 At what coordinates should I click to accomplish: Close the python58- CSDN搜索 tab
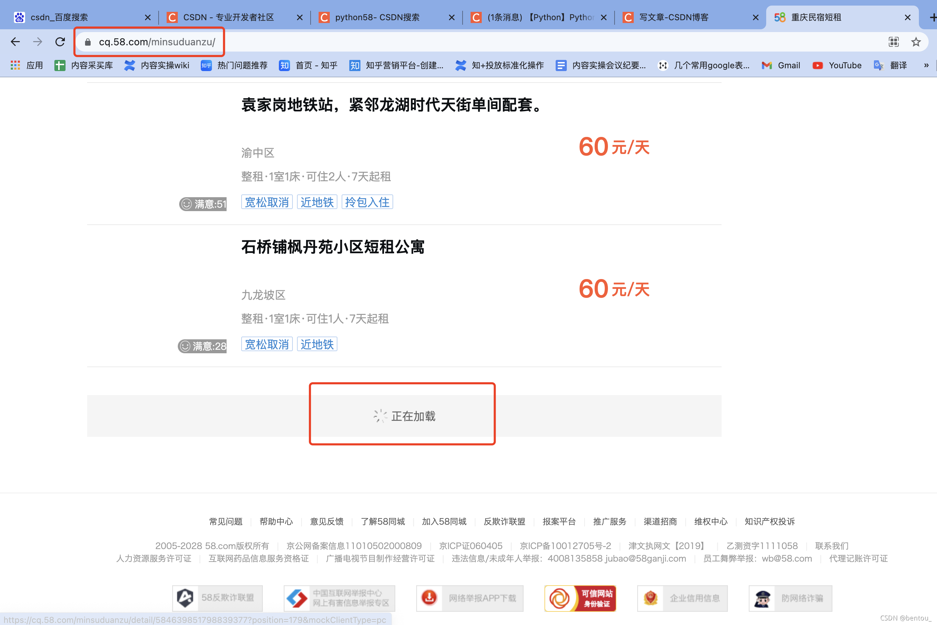click(x=452, y=17)
